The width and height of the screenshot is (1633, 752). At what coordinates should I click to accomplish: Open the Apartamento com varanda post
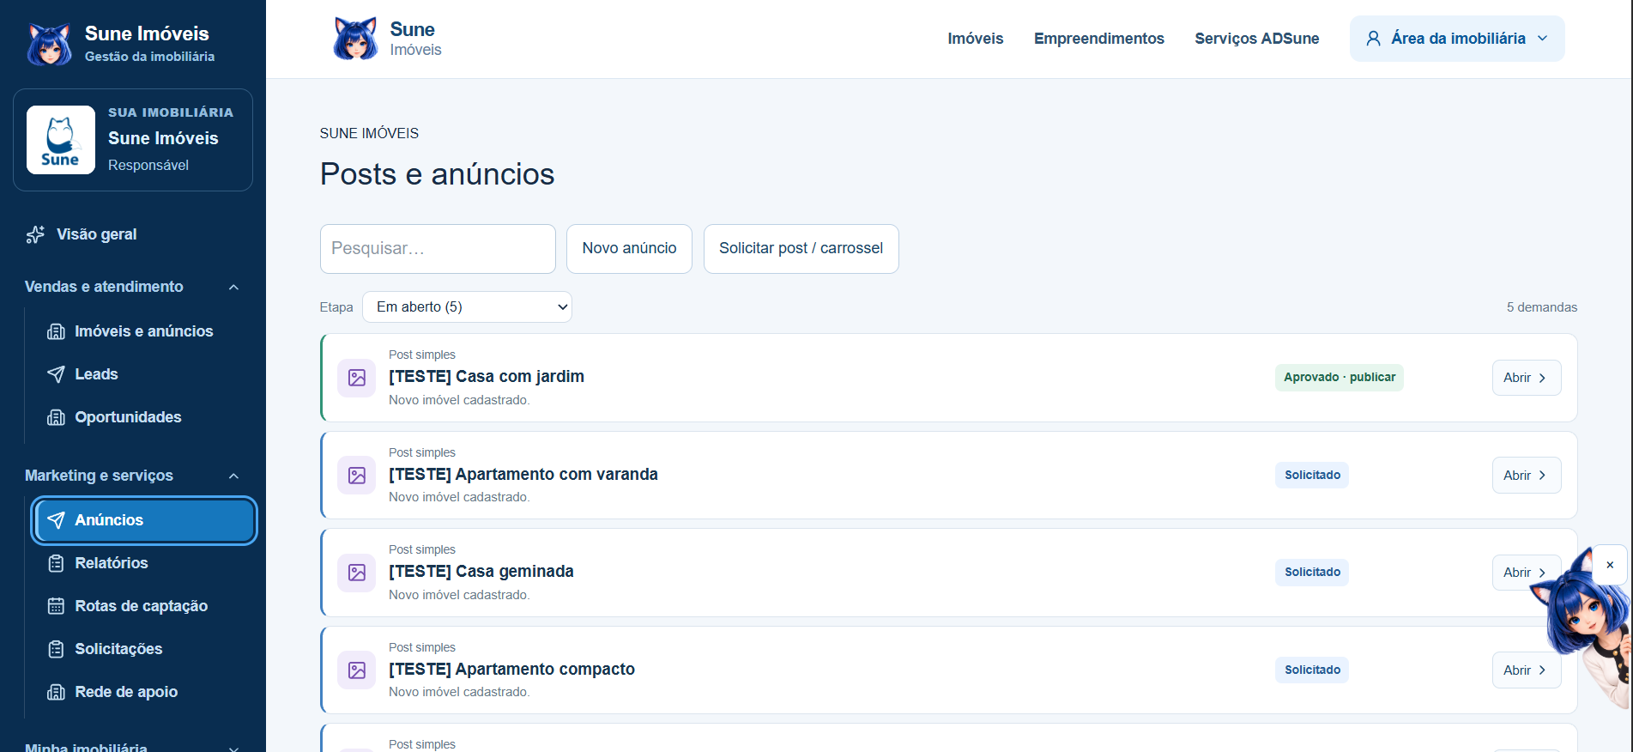(x=1526, y=476)
